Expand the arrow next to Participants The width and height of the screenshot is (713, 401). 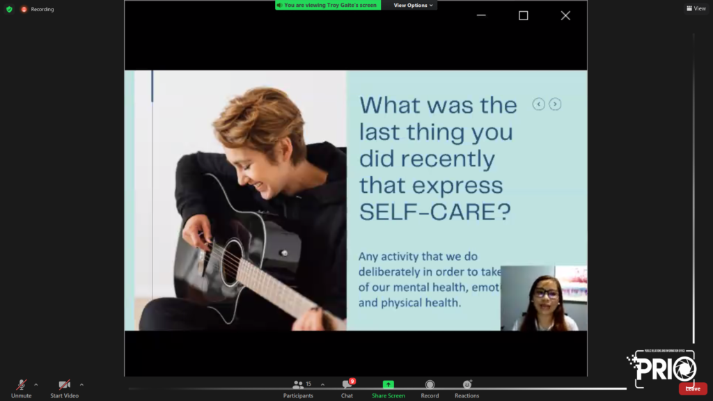point(322,384)
